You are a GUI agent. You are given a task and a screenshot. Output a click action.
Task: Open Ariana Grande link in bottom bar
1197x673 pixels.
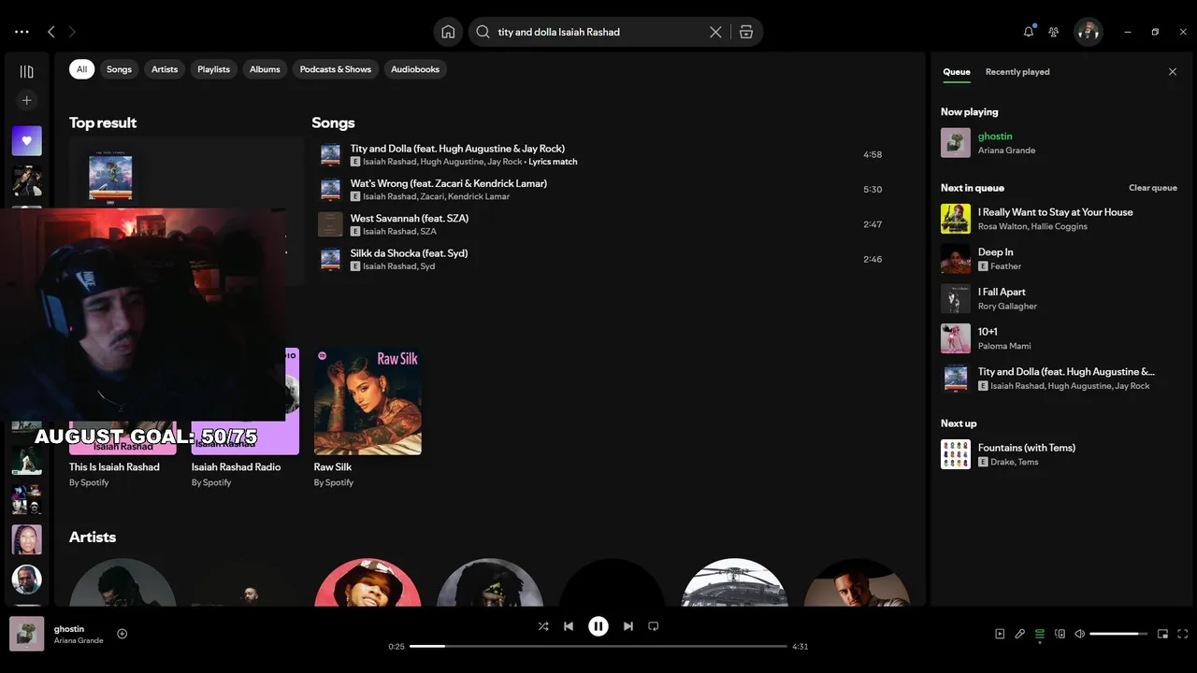coord(79,641)
